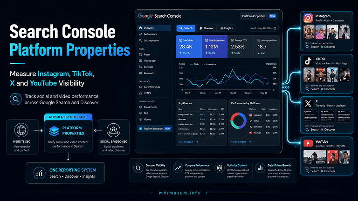Screen dimensions: 358x201
Task: Switch to the Insights tab
Action: 226,28
